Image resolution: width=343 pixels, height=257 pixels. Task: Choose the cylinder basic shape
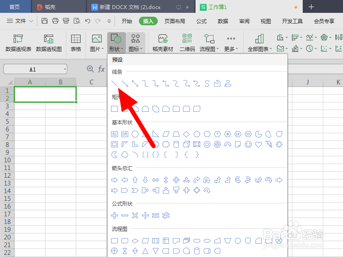click(176, 144)
